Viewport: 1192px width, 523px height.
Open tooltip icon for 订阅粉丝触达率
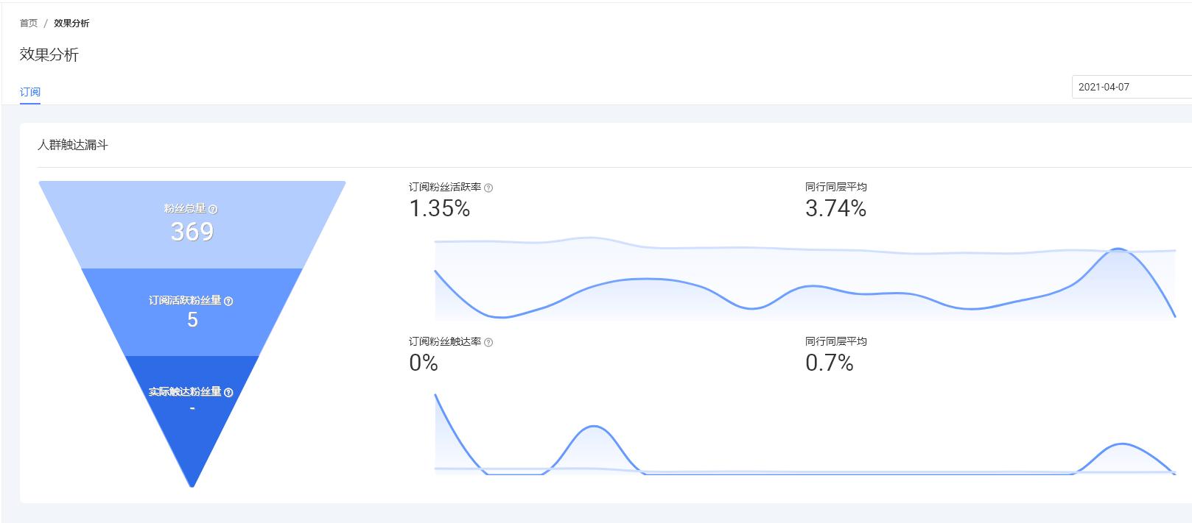488,343
